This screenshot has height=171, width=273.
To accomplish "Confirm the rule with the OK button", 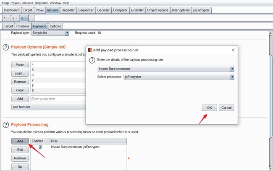I will point(209,107).
